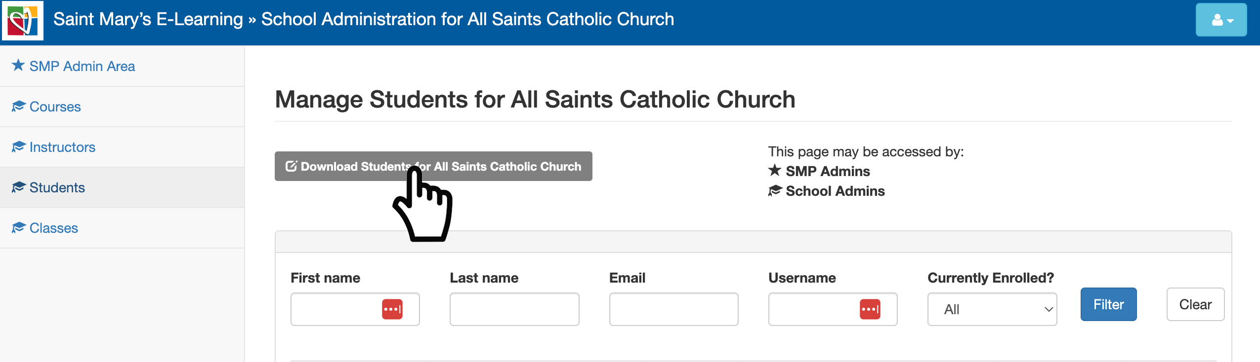The height and width of the screenshot is (362, 1260).
Task: Click the graduation cap icon beside Courses
Action: pos(18,107)
